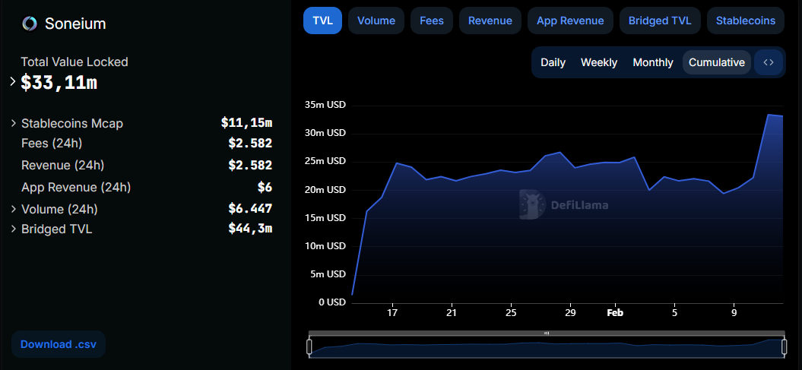Image resolution: width=802 pixels, height=370 pixels.
Task: Set chart interval to Weekly
Action: (x=599, y=62)
